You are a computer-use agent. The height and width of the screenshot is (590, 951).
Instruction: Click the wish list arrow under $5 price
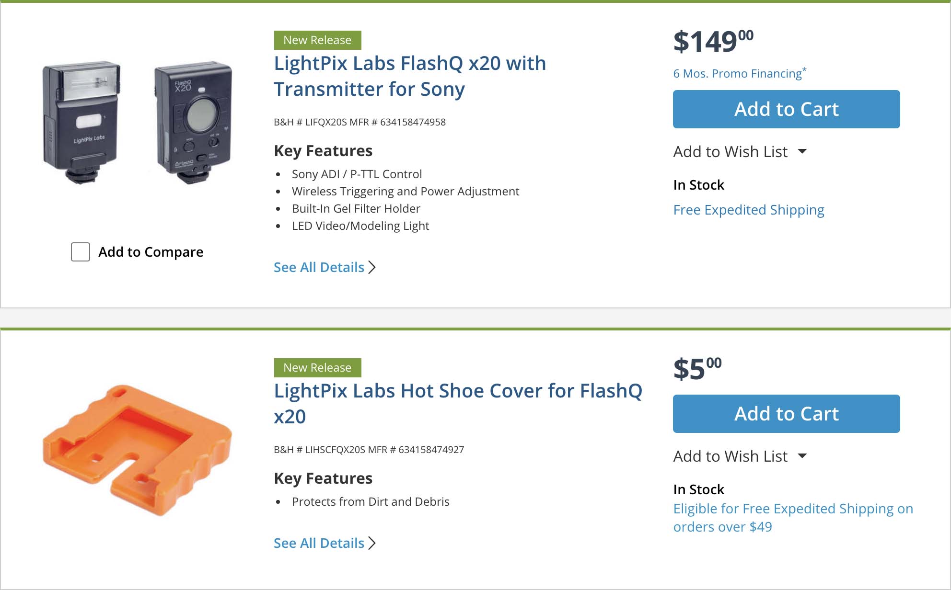click(x=802, y=456)
